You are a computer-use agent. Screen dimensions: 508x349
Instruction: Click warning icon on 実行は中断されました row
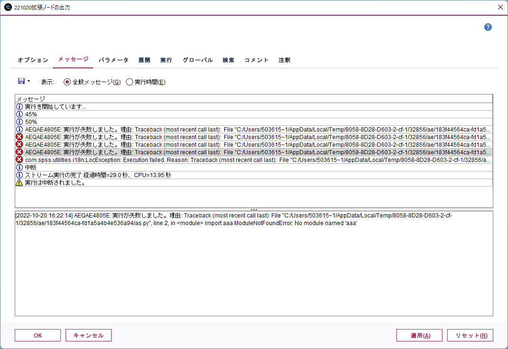pyautogui.click(x=19, y=183)
